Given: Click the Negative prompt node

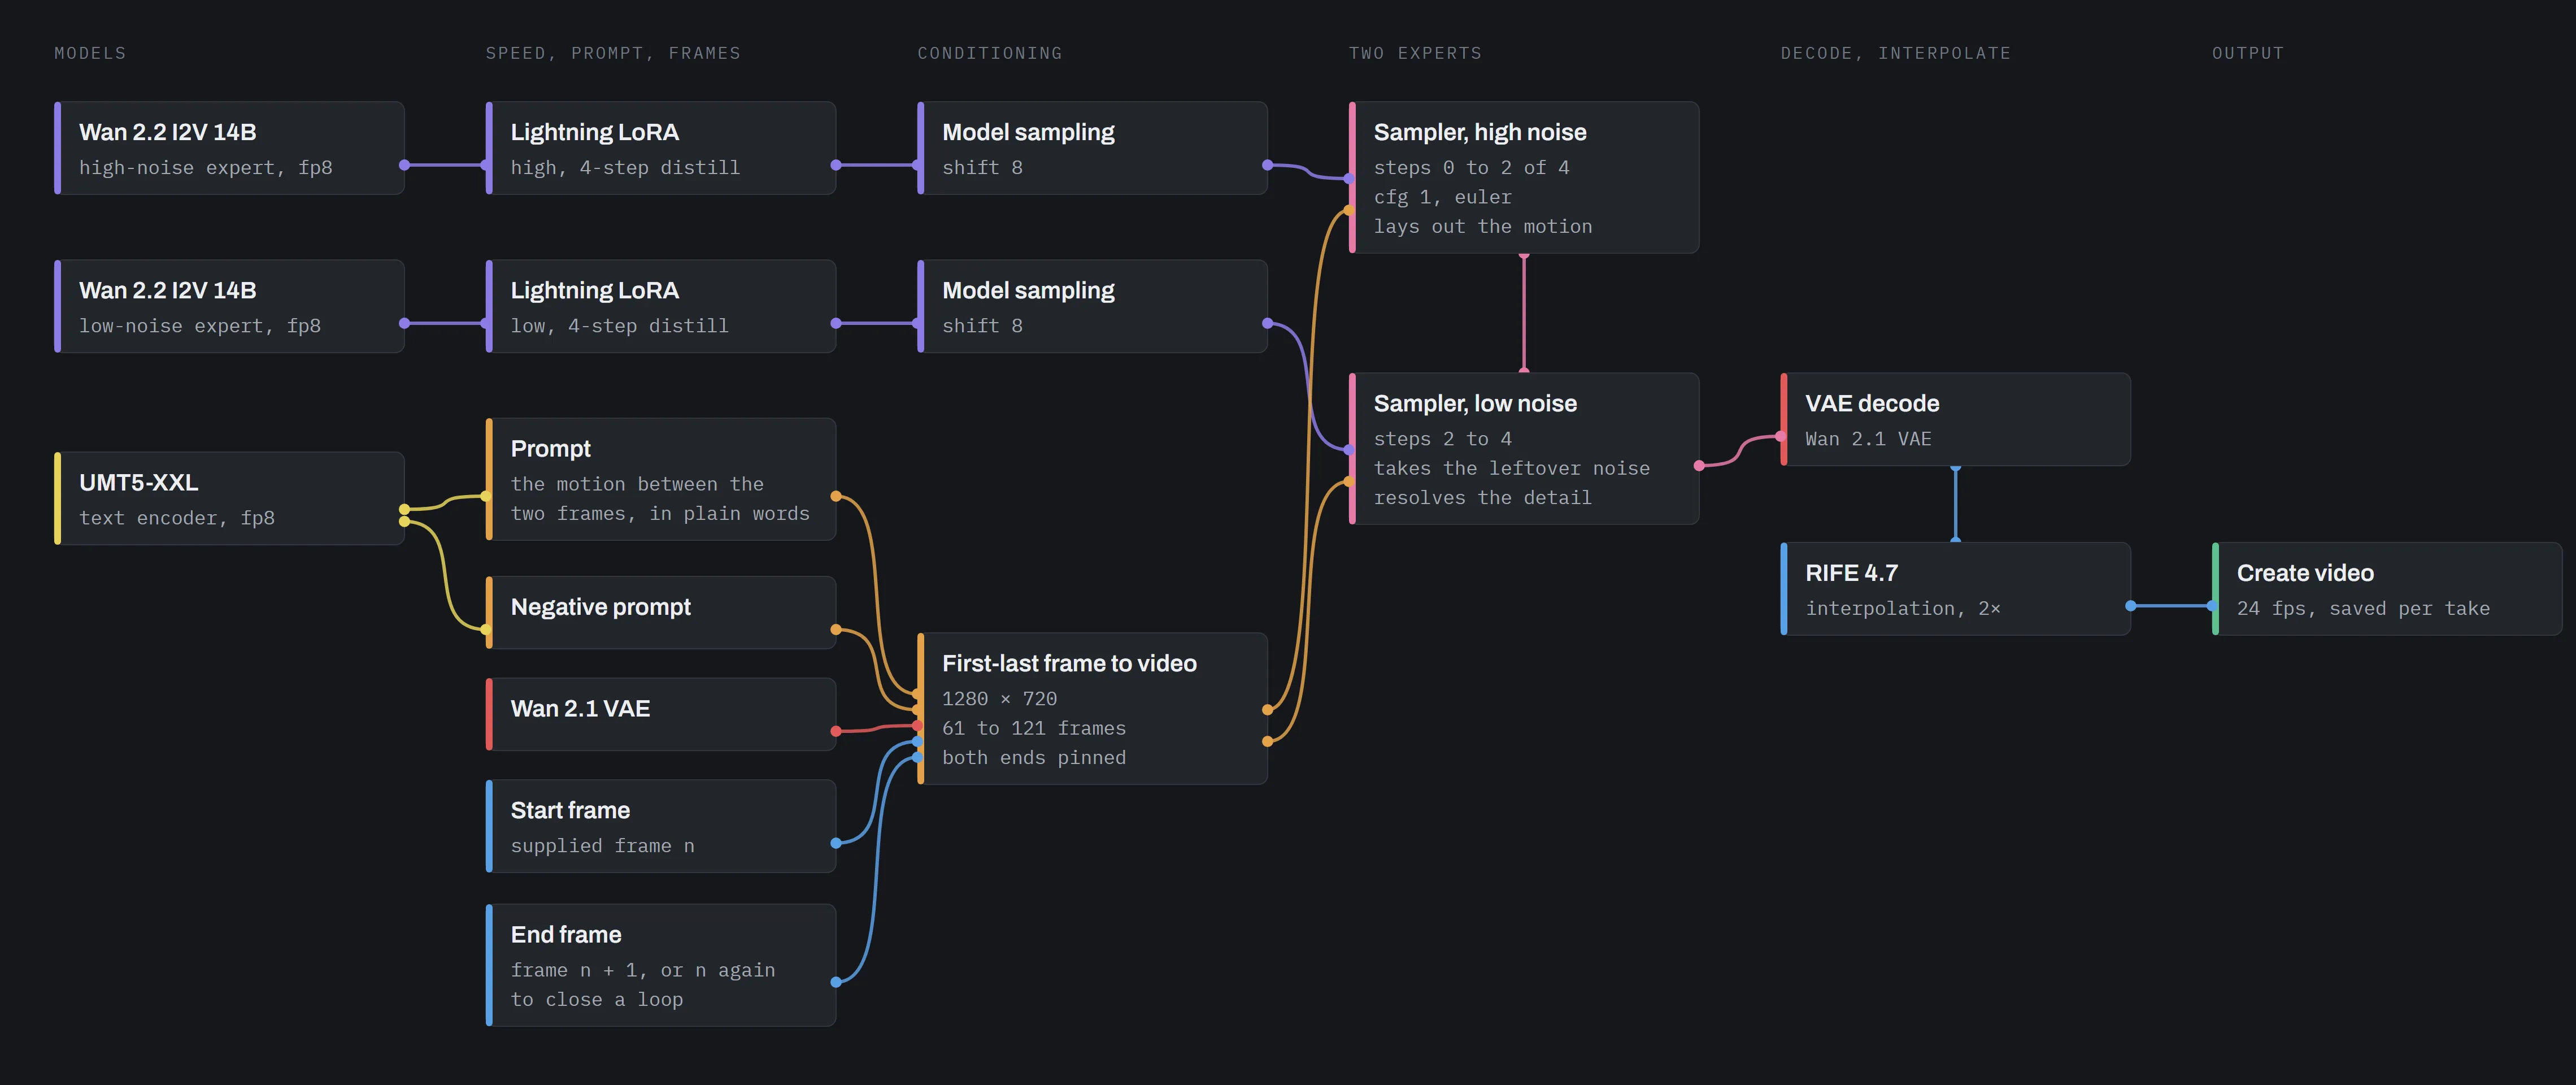Looking at the screenshot, I should click(x=661, y=612).
